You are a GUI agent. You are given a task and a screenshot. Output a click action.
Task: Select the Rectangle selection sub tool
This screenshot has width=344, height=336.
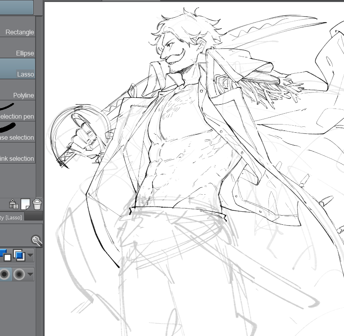tap(18, 26)
